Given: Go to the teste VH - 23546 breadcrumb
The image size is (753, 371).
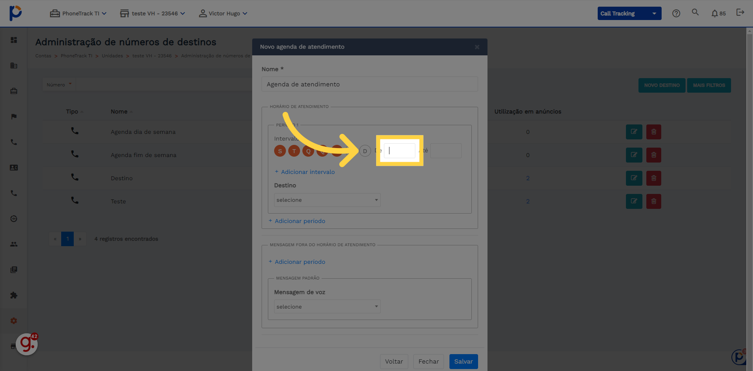Looking at the screenshot, I should click(152, 56).
